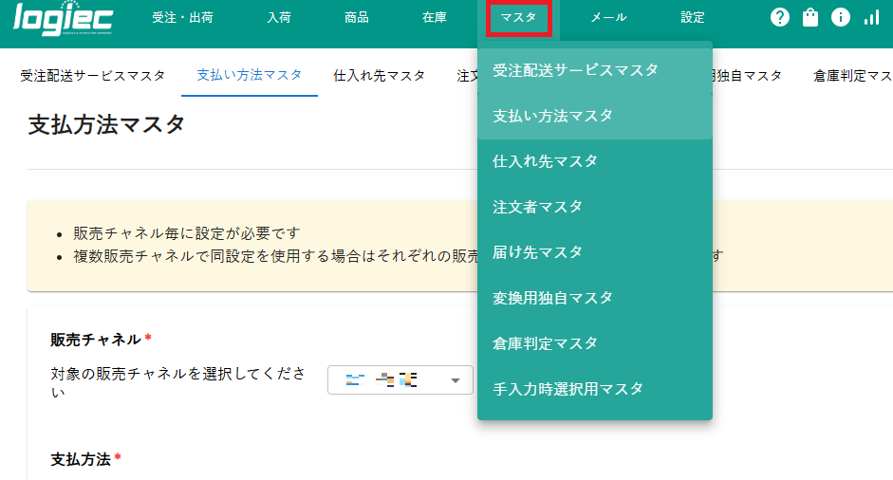Expand the 販売チャネル selection dropdown
893x480 pixels.
pos(400,380)
